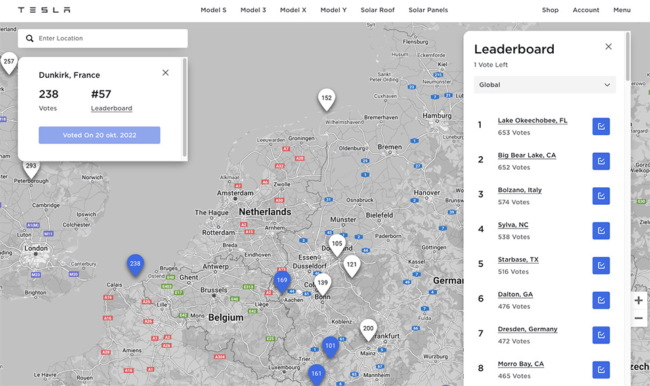This screenshot has height=386, width=650.
Task: Focus the Enter Location search field
Action: click(103, 39)
